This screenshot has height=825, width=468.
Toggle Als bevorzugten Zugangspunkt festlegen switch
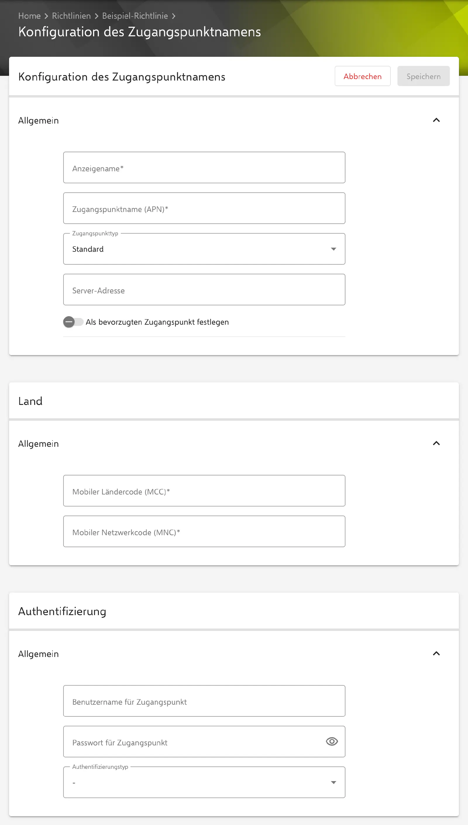pyautogui.click(x=73, y=322)
